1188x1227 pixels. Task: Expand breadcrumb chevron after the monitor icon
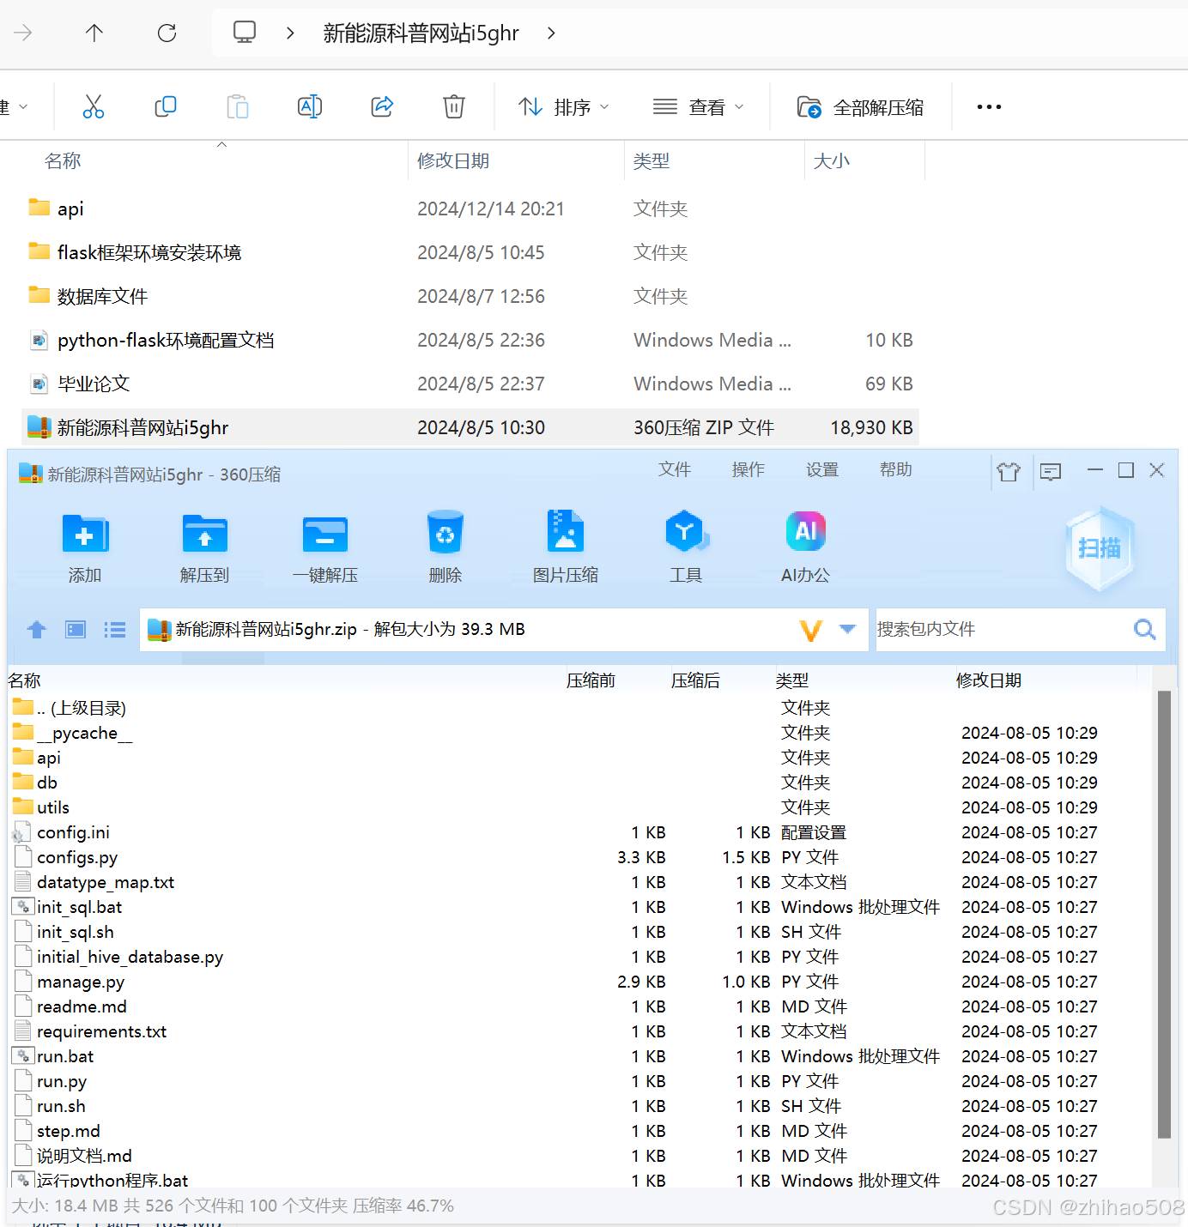pos(290,33)
